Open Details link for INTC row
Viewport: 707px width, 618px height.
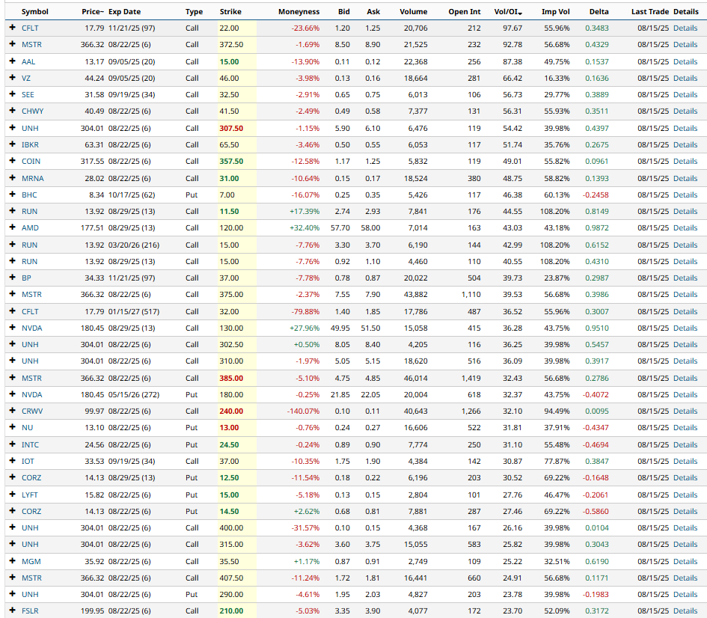click(685, 444)
